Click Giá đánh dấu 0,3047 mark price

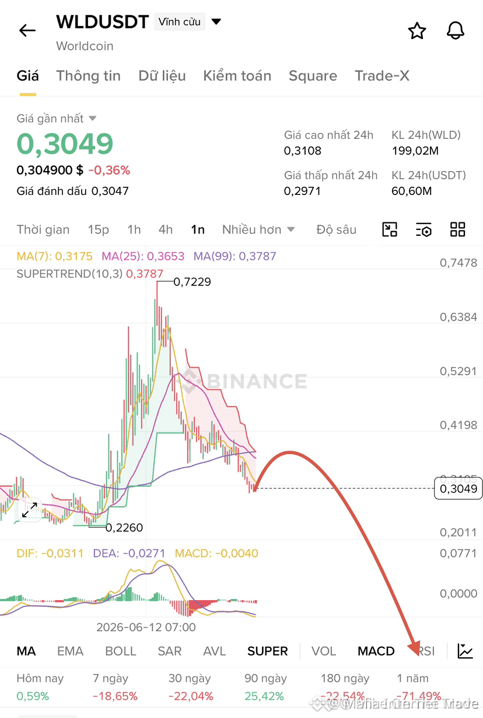click(72, 191)
